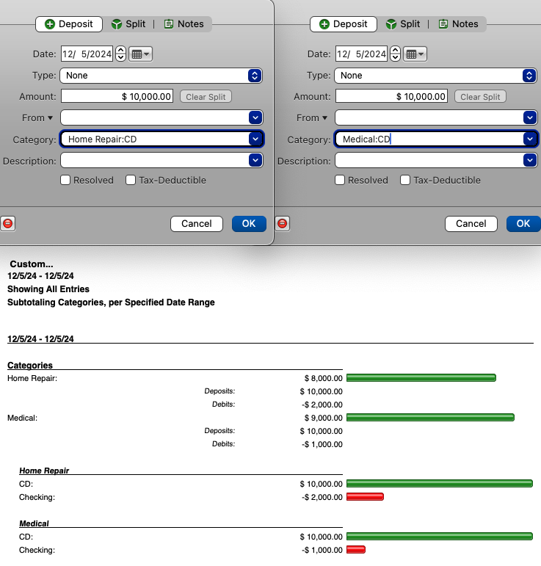The height and width of the screenshot is (566, 541).
Task: Click OK in right dialog
Action: (x=523, y=224)
